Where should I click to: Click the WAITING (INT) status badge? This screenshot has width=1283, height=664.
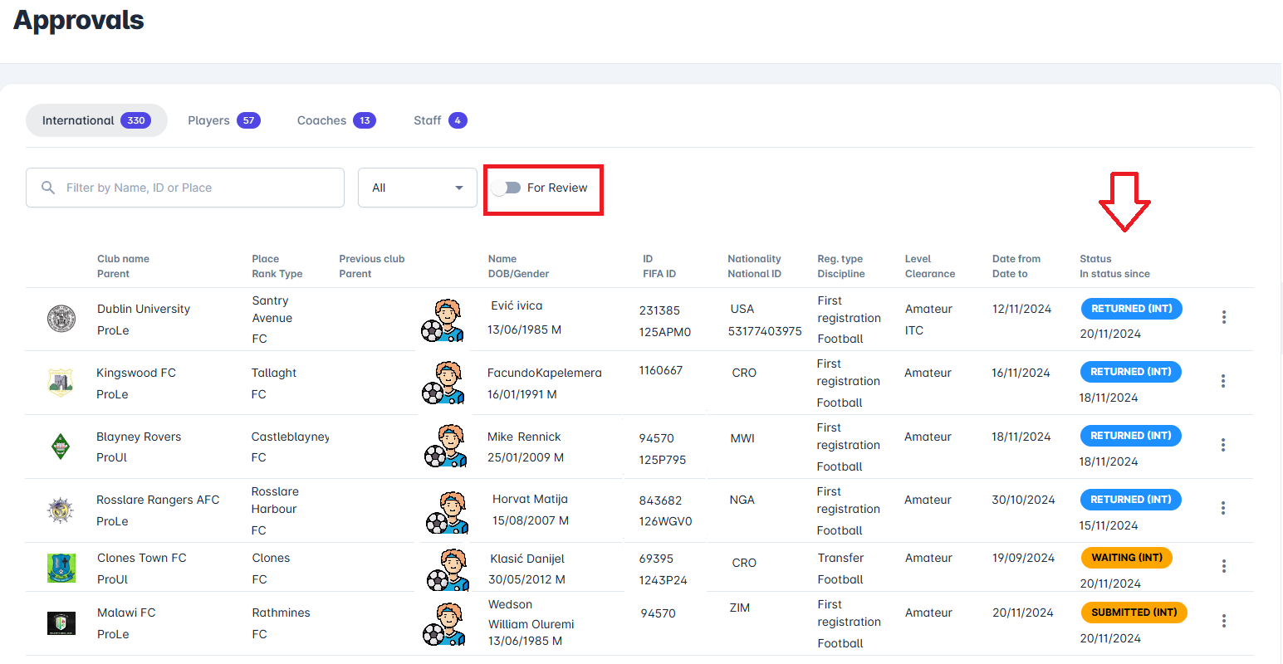pyautogui.click(x=1126, y=558)
